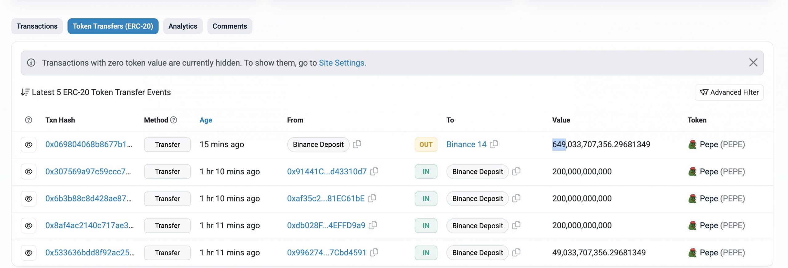Toggle the Age column format

click(206, 120)
